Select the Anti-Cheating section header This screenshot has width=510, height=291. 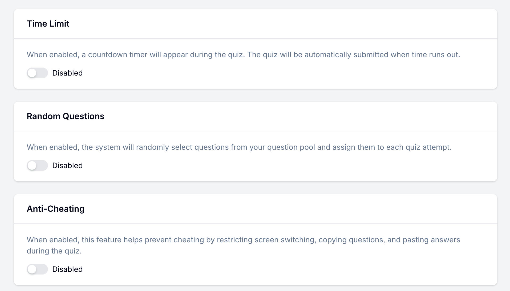[x=55, y=209]
